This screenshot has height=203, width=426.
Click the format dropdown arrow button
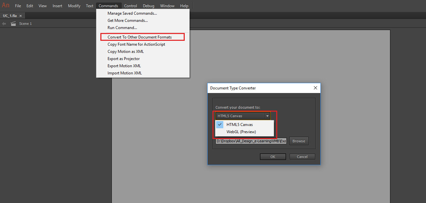tap(267, 116)
